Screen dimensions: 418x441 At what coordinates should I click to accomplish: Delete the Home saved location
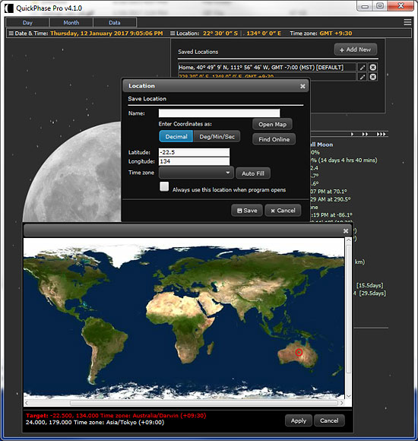coord(372,68)
